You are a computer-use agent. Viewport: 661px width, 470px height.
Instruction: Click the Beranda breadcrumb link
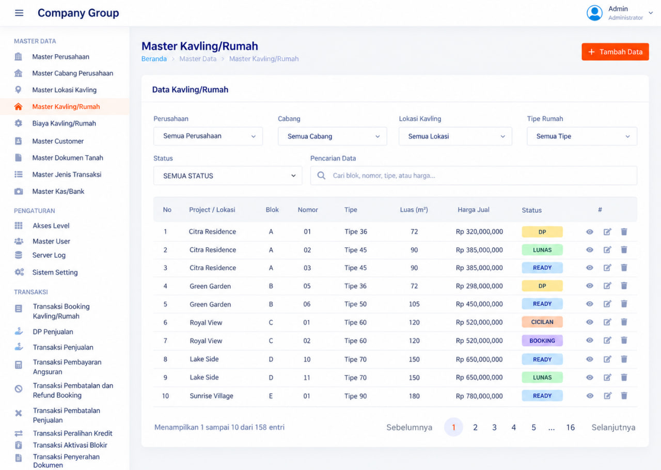tap(154, 59)
